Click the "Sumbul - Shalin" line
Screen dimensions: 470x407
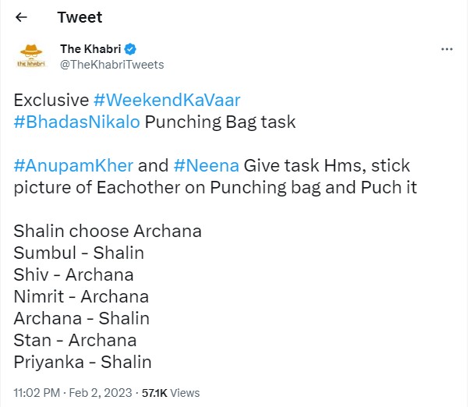[79, 253]
